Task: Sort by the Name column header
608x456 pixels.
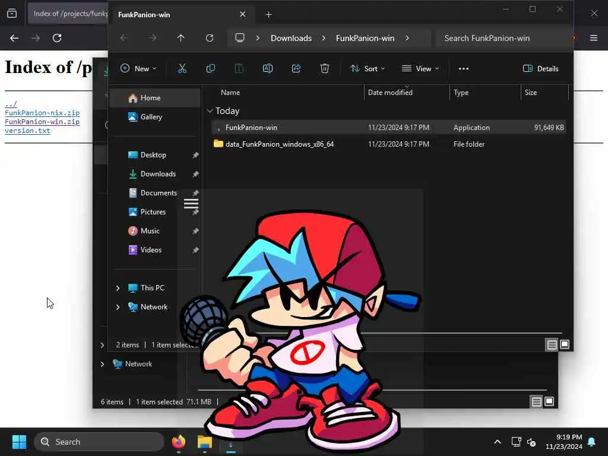Action: [230, 92]
